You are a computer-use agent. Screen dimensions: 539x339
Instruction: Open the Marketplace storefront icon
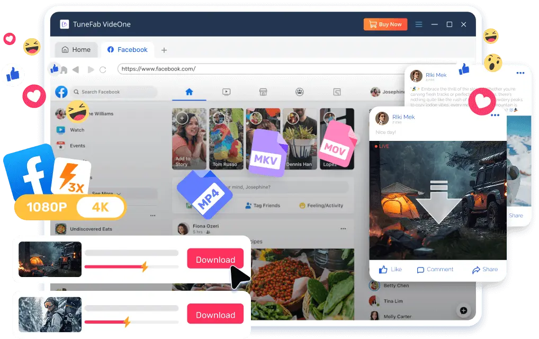tap(263, 92)
